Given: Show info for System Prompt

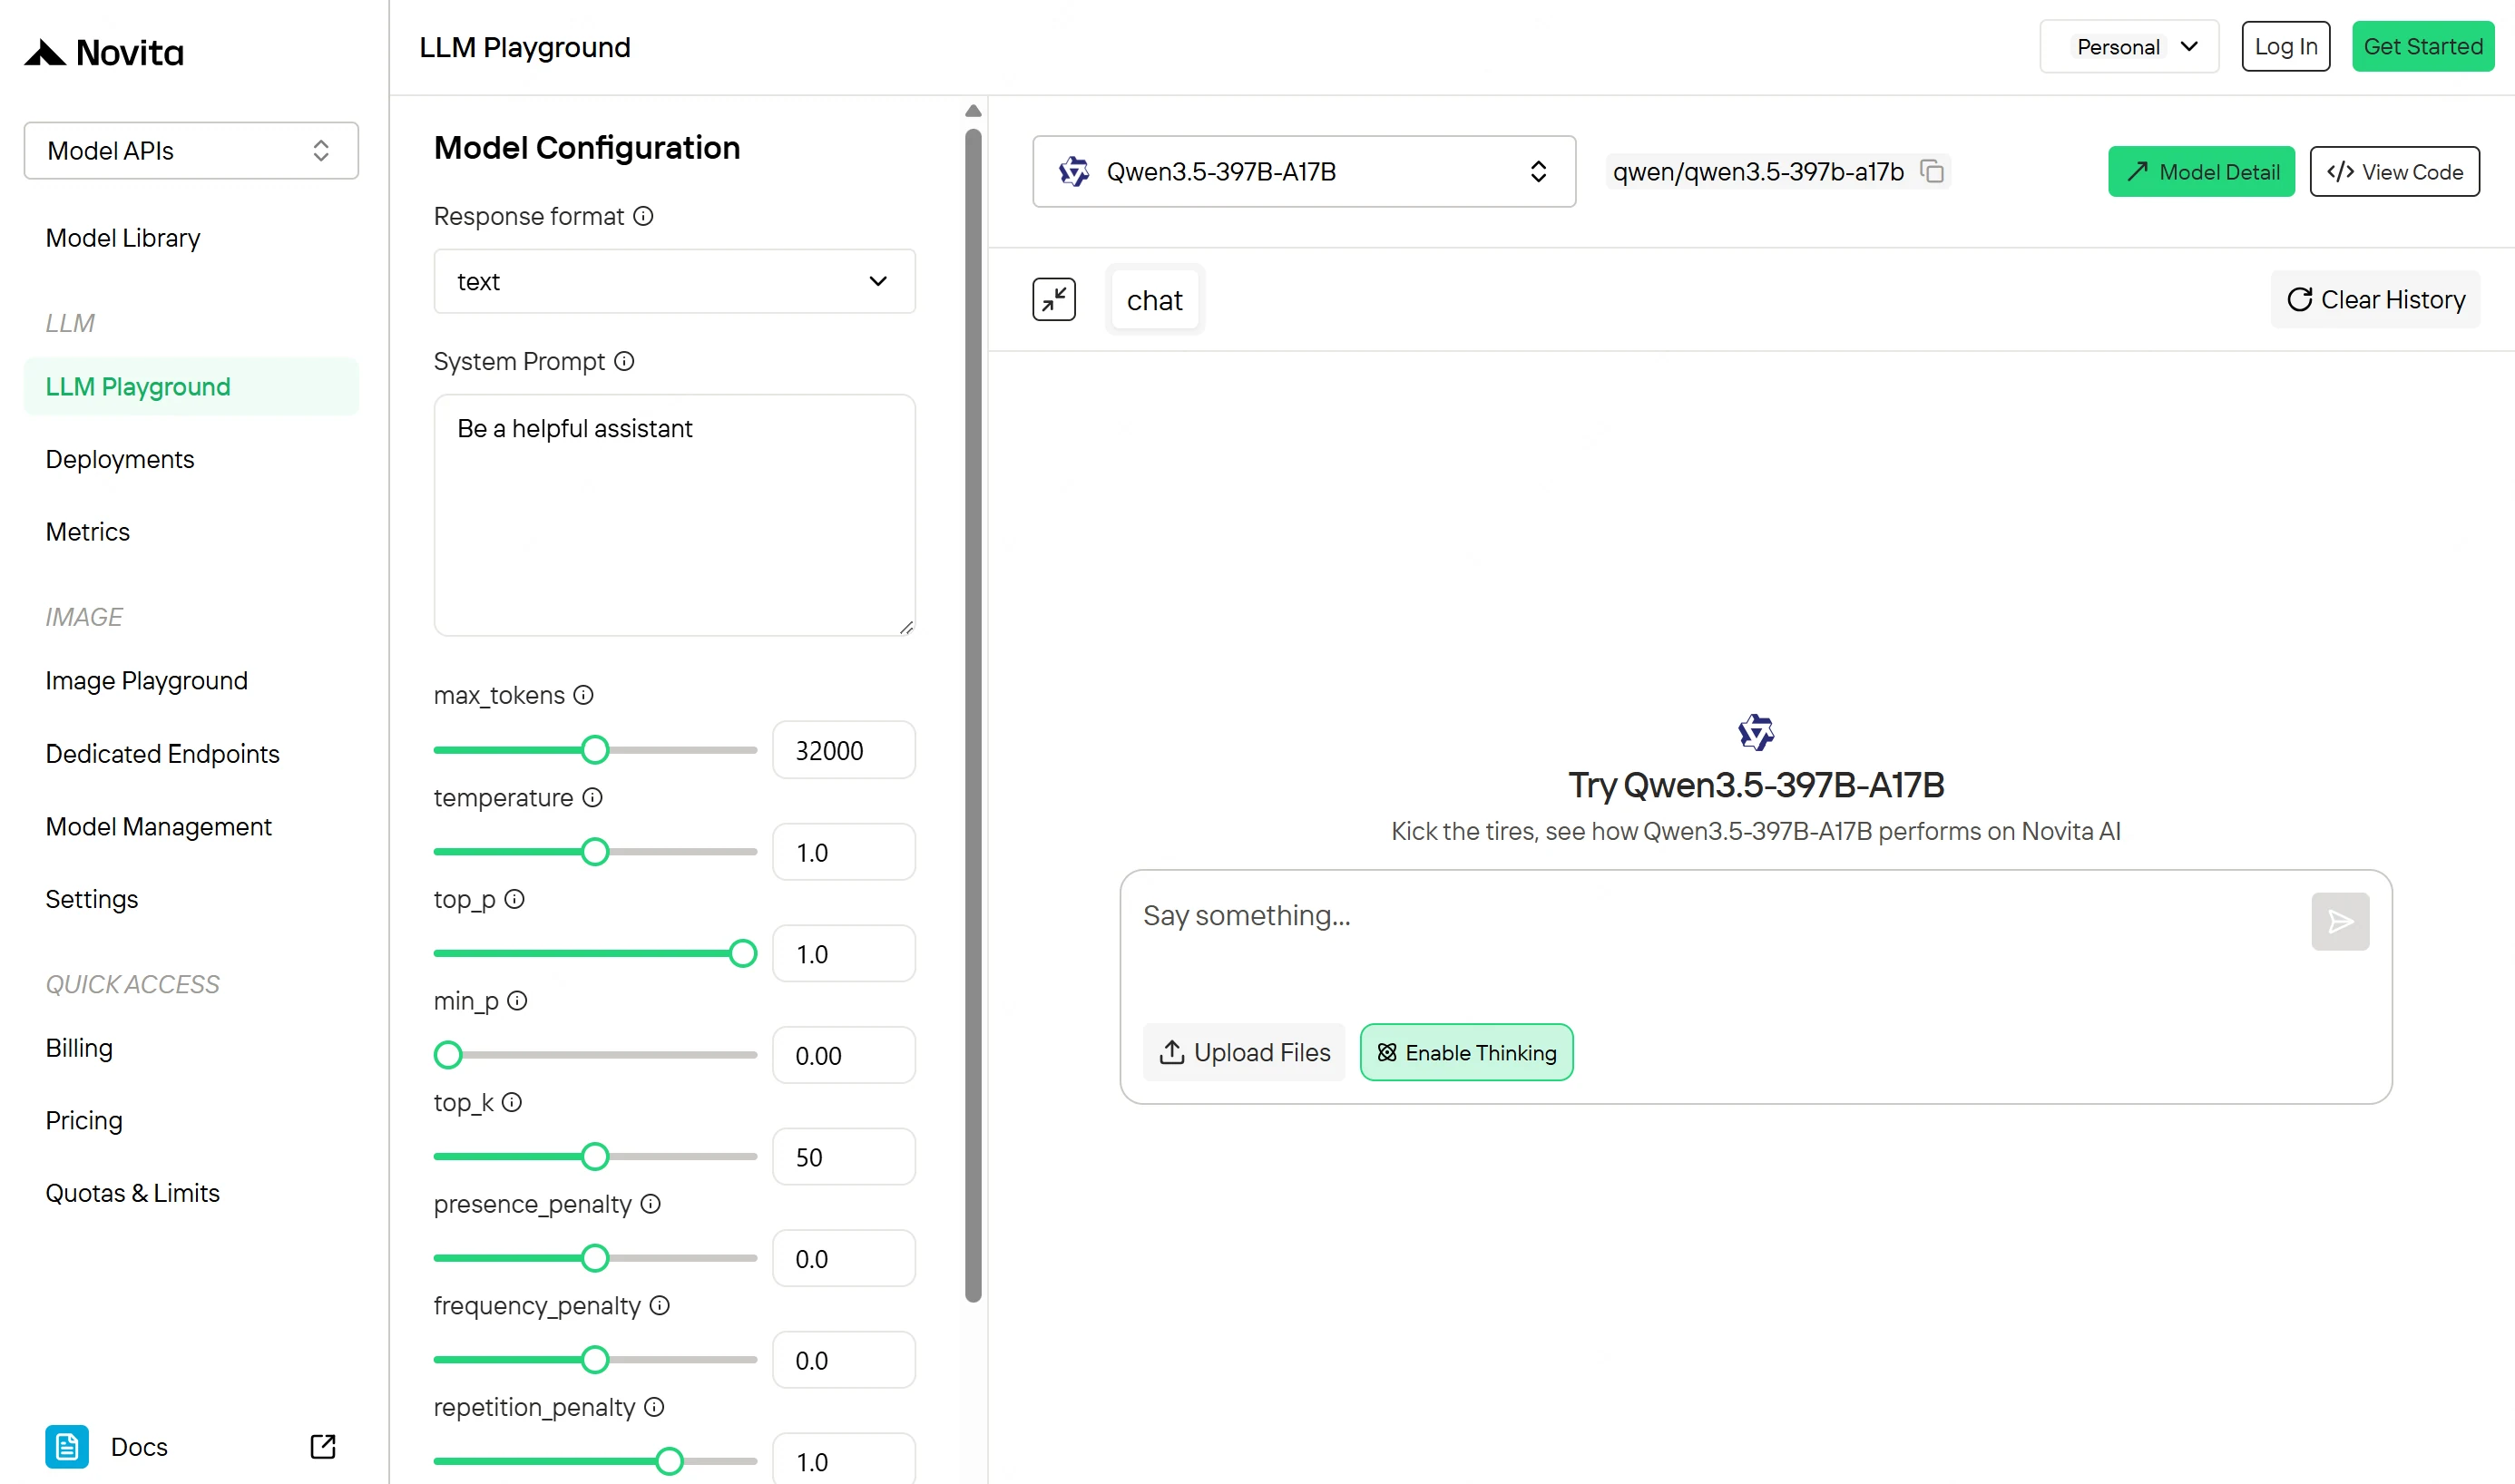Looking at the screenshot, I should tap(624, 361).
